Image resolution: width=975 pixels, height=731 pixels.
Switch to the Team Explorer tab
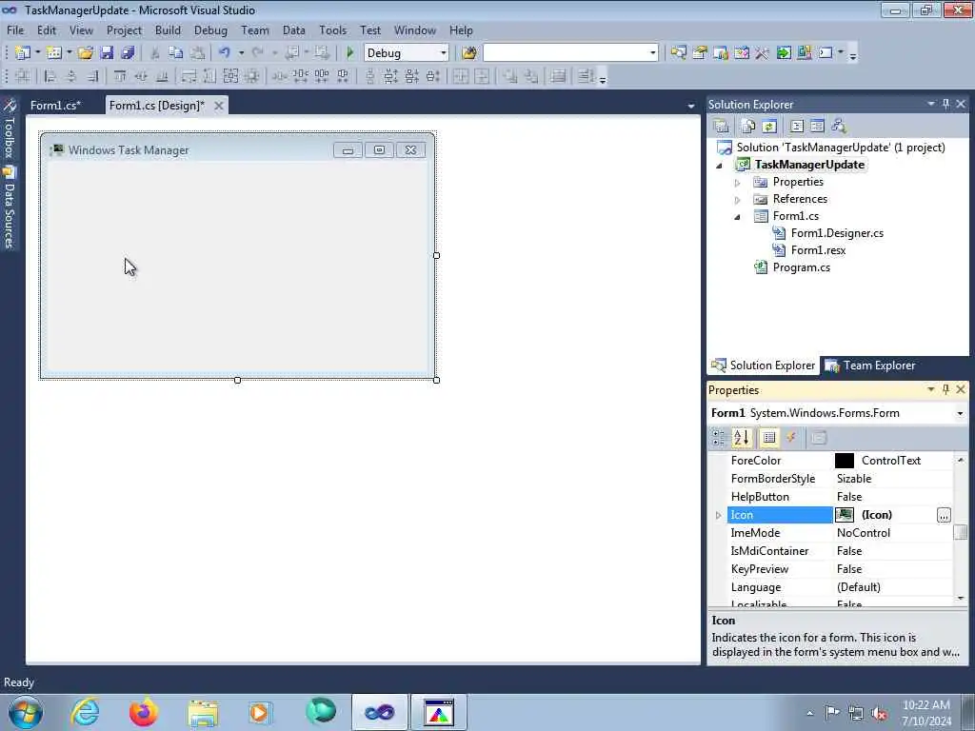tap(870, 365)
